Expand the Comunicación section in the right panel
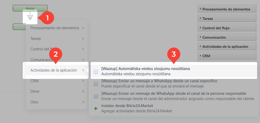This screenshot has height=123, width=260. click(227, 37)
